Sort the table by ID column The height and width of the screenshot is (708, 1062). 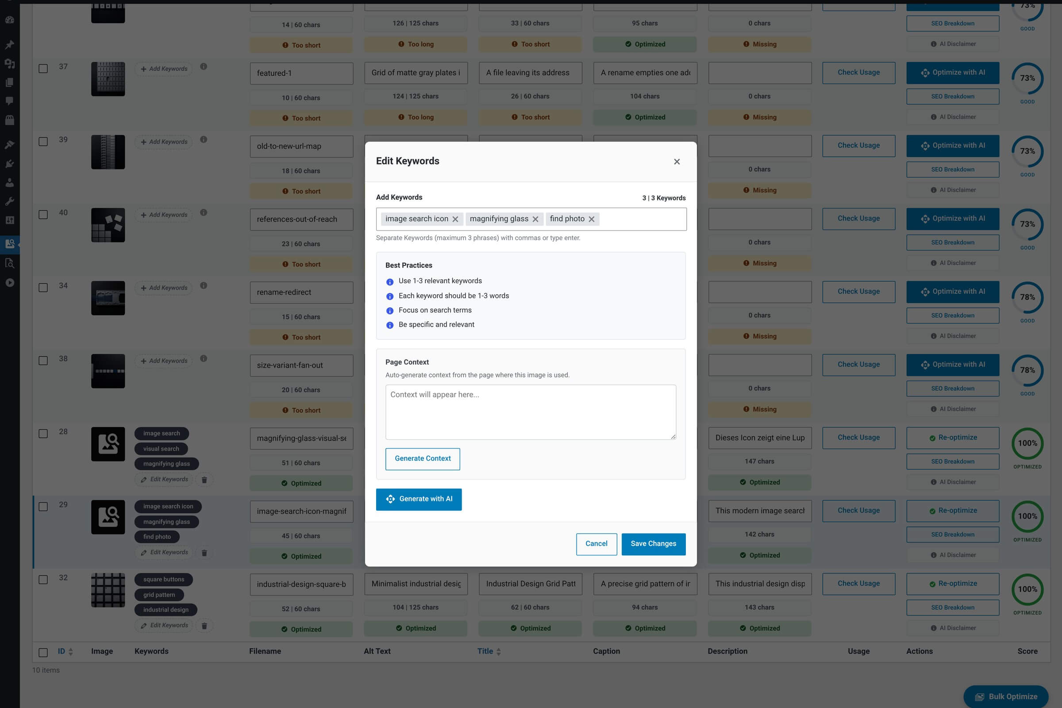[x=65, y=651]
